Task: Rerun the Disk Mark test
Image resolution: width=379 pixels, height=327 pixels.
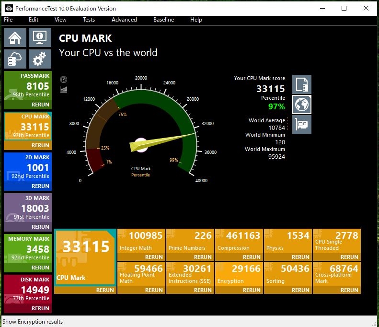Action: pyautogui.click(x=28, y=308)
